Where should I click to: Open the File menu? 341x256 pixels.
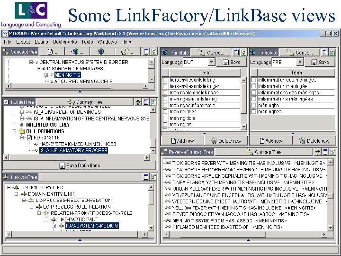coord(8,42)
